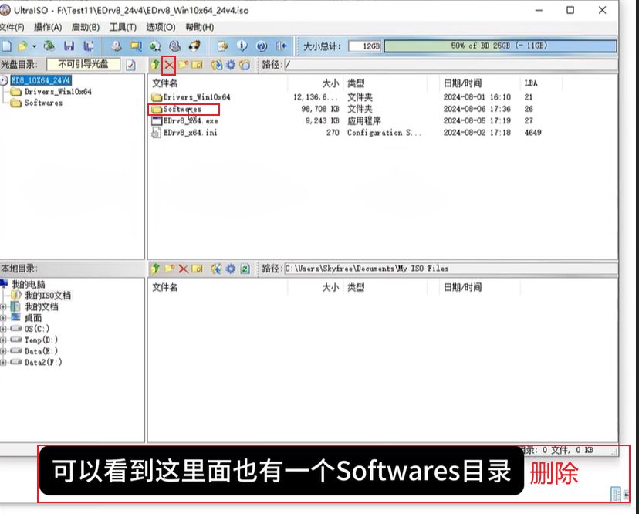Delete selected item in local directory toolbar
The width and height of the screenshot is (639, 514).
tap(184, 269)
